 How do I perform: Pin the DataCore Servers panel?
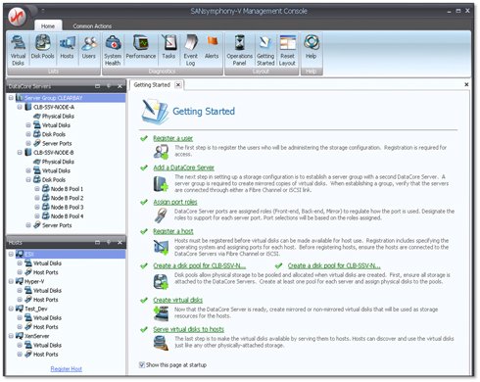point(109,86)
